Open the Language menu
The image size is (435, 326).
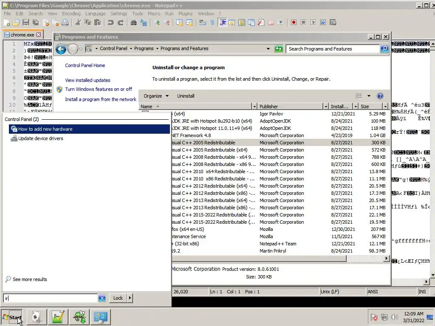95,14
